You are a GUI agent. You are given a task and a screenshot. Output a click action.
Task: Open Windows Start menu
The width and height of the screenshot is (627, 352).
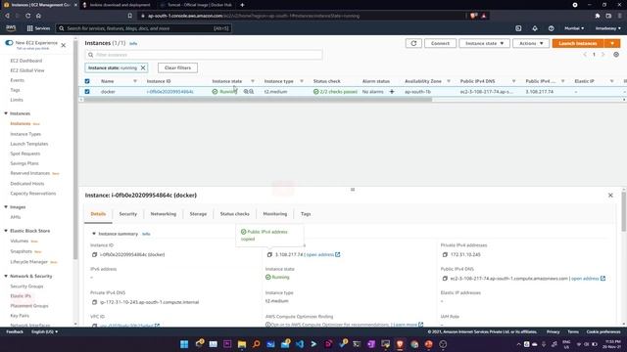(x=184, y=344)
